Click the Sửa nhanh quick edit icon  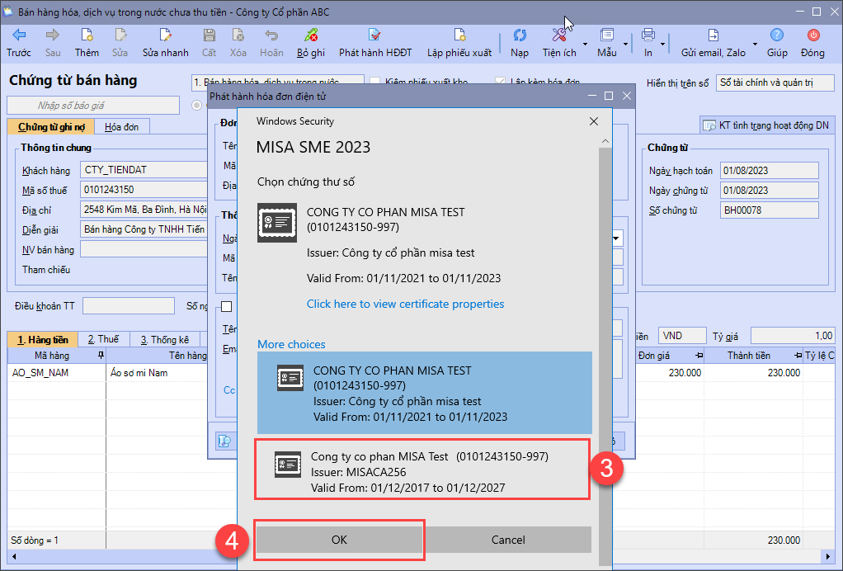tap(165, 35)
